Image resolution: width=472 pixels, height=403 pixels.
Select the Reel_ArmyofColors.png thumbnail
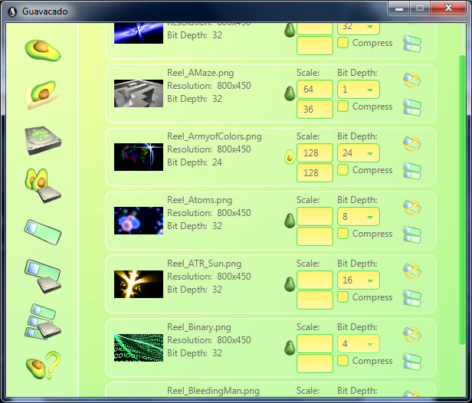coord(139,157)
